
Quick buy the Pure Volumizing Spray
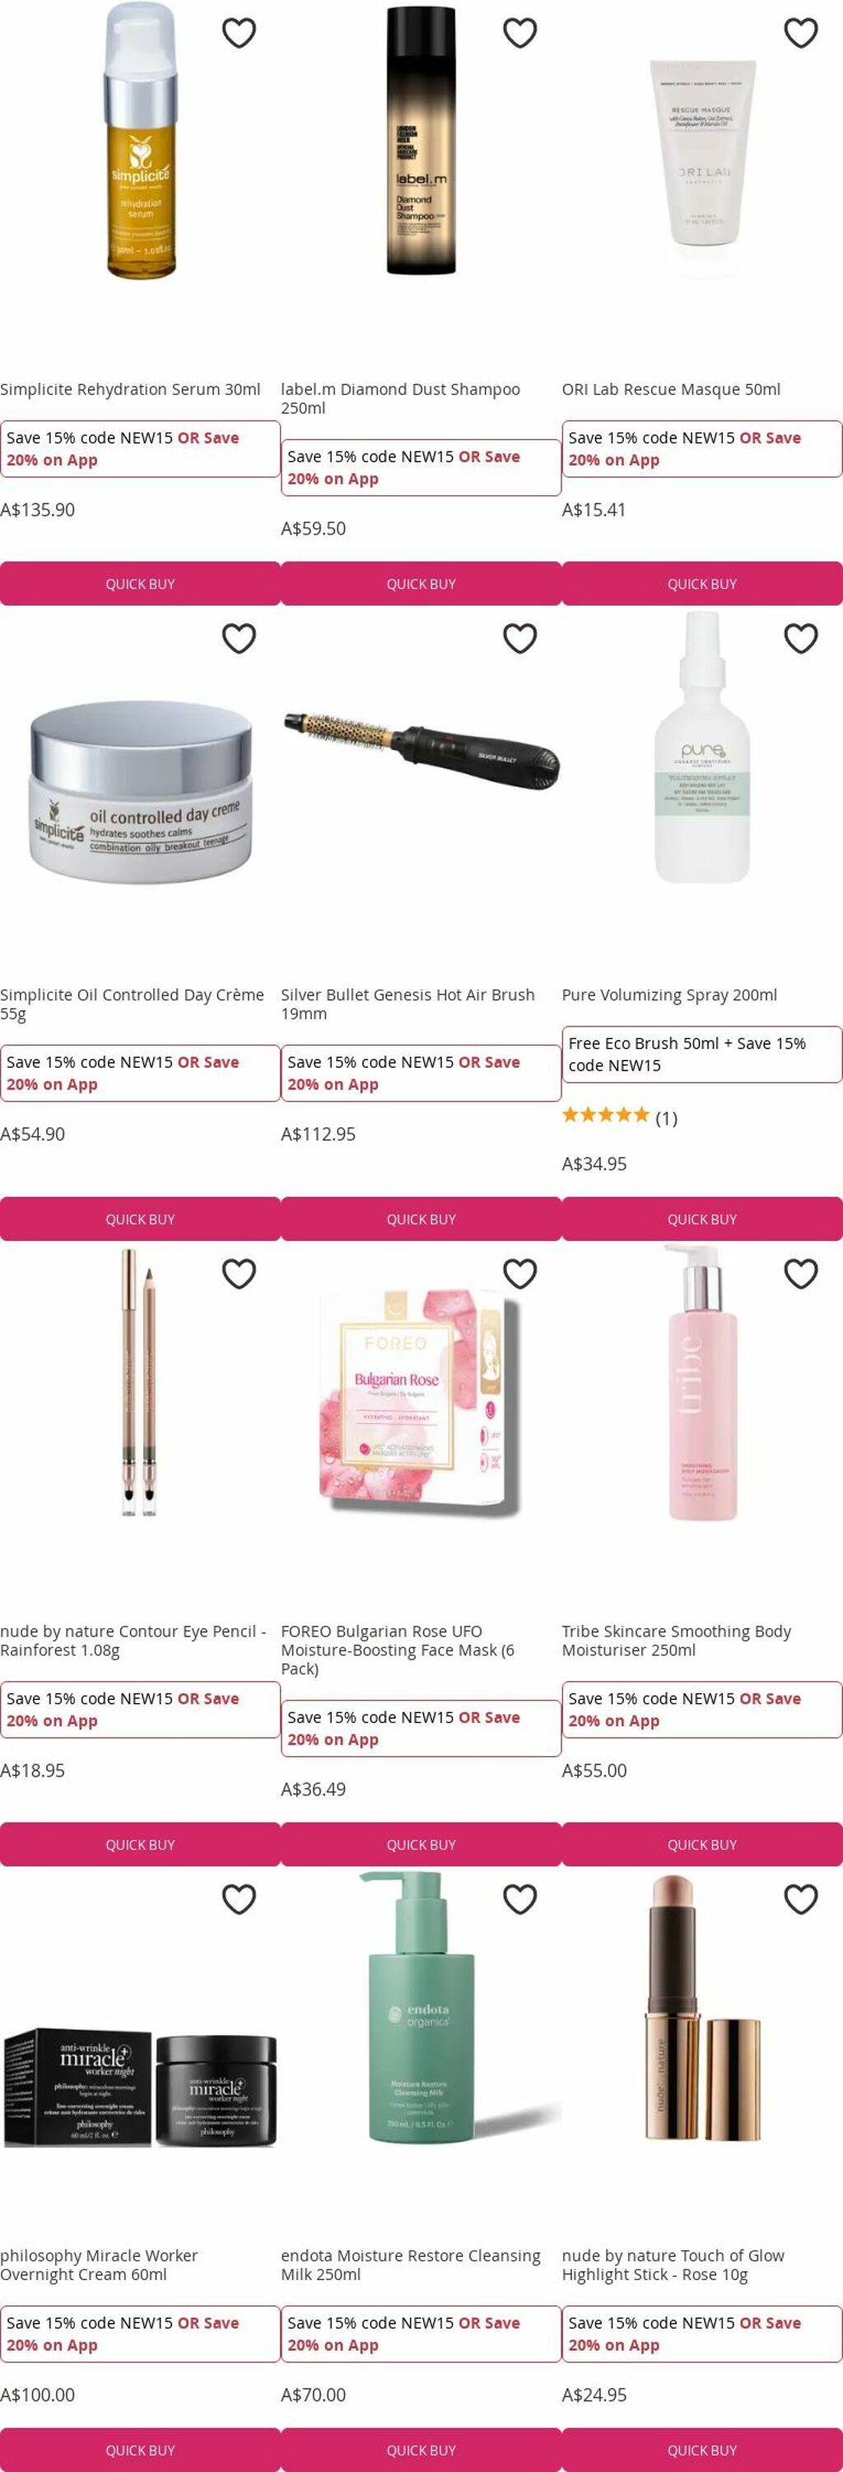702,1219
